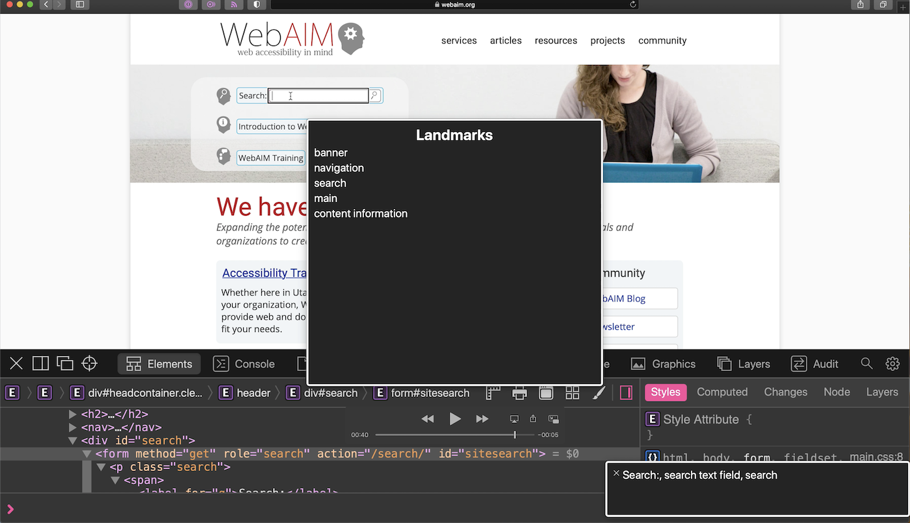
Task: Click the video progress scrubber
Action: (x=515, y=435)
